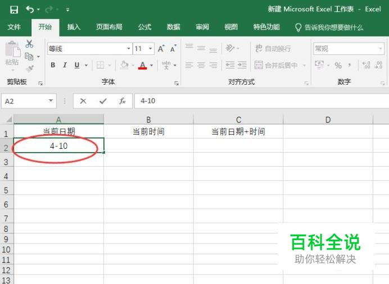This screenshot has height=284, width=389.
Task: Toggle Underline formatting
Action: click(x=77, y=65)
